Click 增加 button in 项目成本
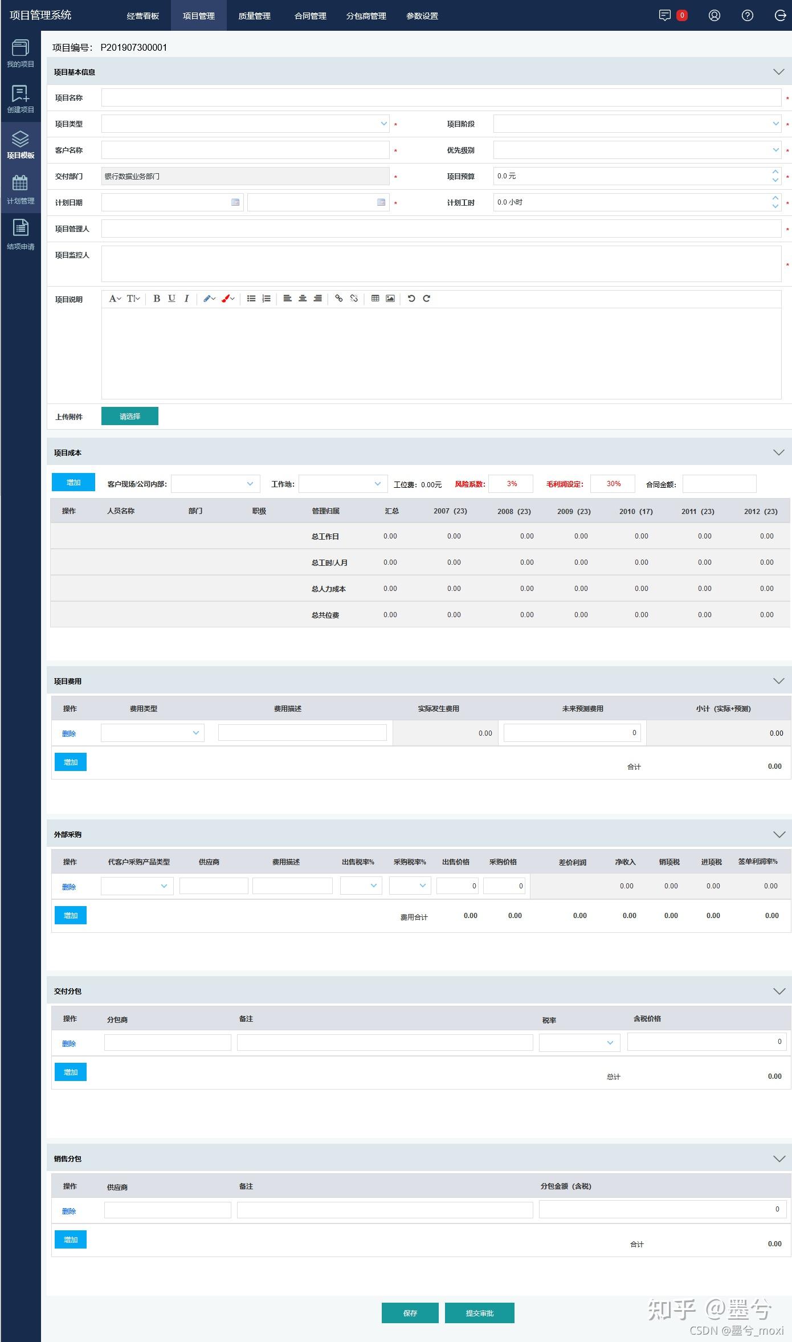 [74, 482]
